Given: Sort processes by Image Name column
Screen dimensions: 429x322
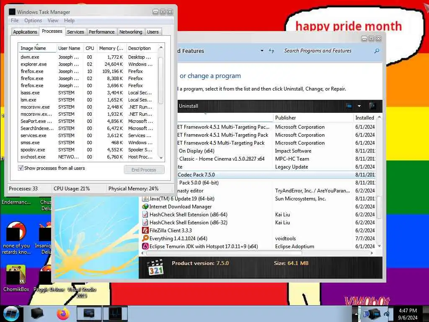Looking at the screenshot, I should (37, 48).
